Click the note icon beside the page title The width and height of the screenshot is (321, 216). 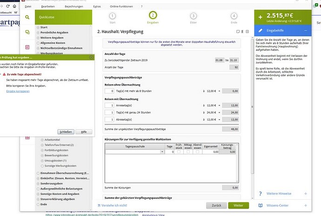coord(238,32)
